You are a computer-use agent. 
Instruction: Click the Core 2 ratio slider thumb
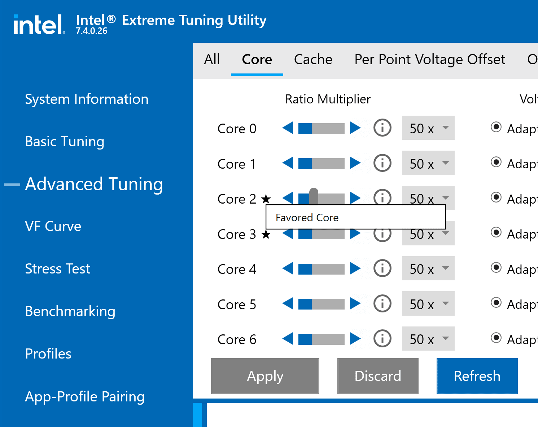coord(314,196)
